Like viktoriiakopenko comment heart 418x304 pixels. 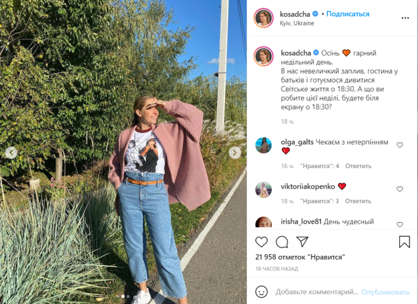point(400,189)
